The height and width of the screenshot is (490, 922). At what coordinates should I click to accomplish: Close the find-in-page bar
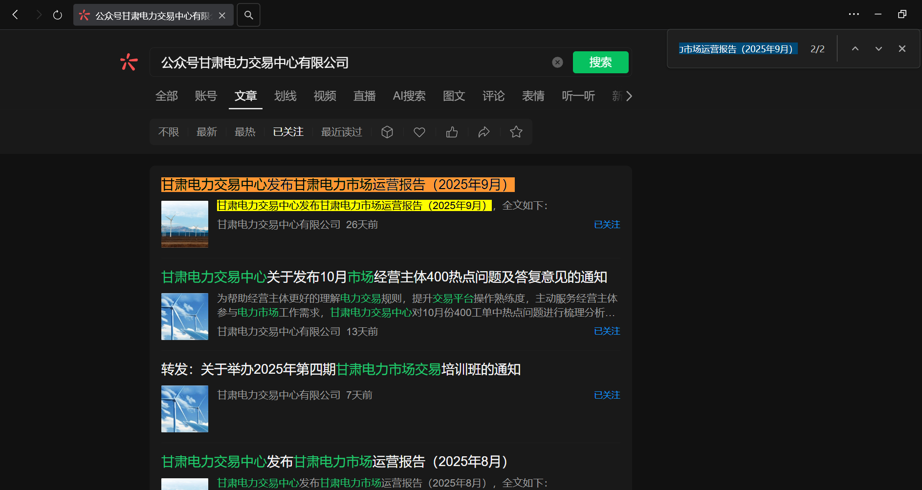[x=902, y=49]
